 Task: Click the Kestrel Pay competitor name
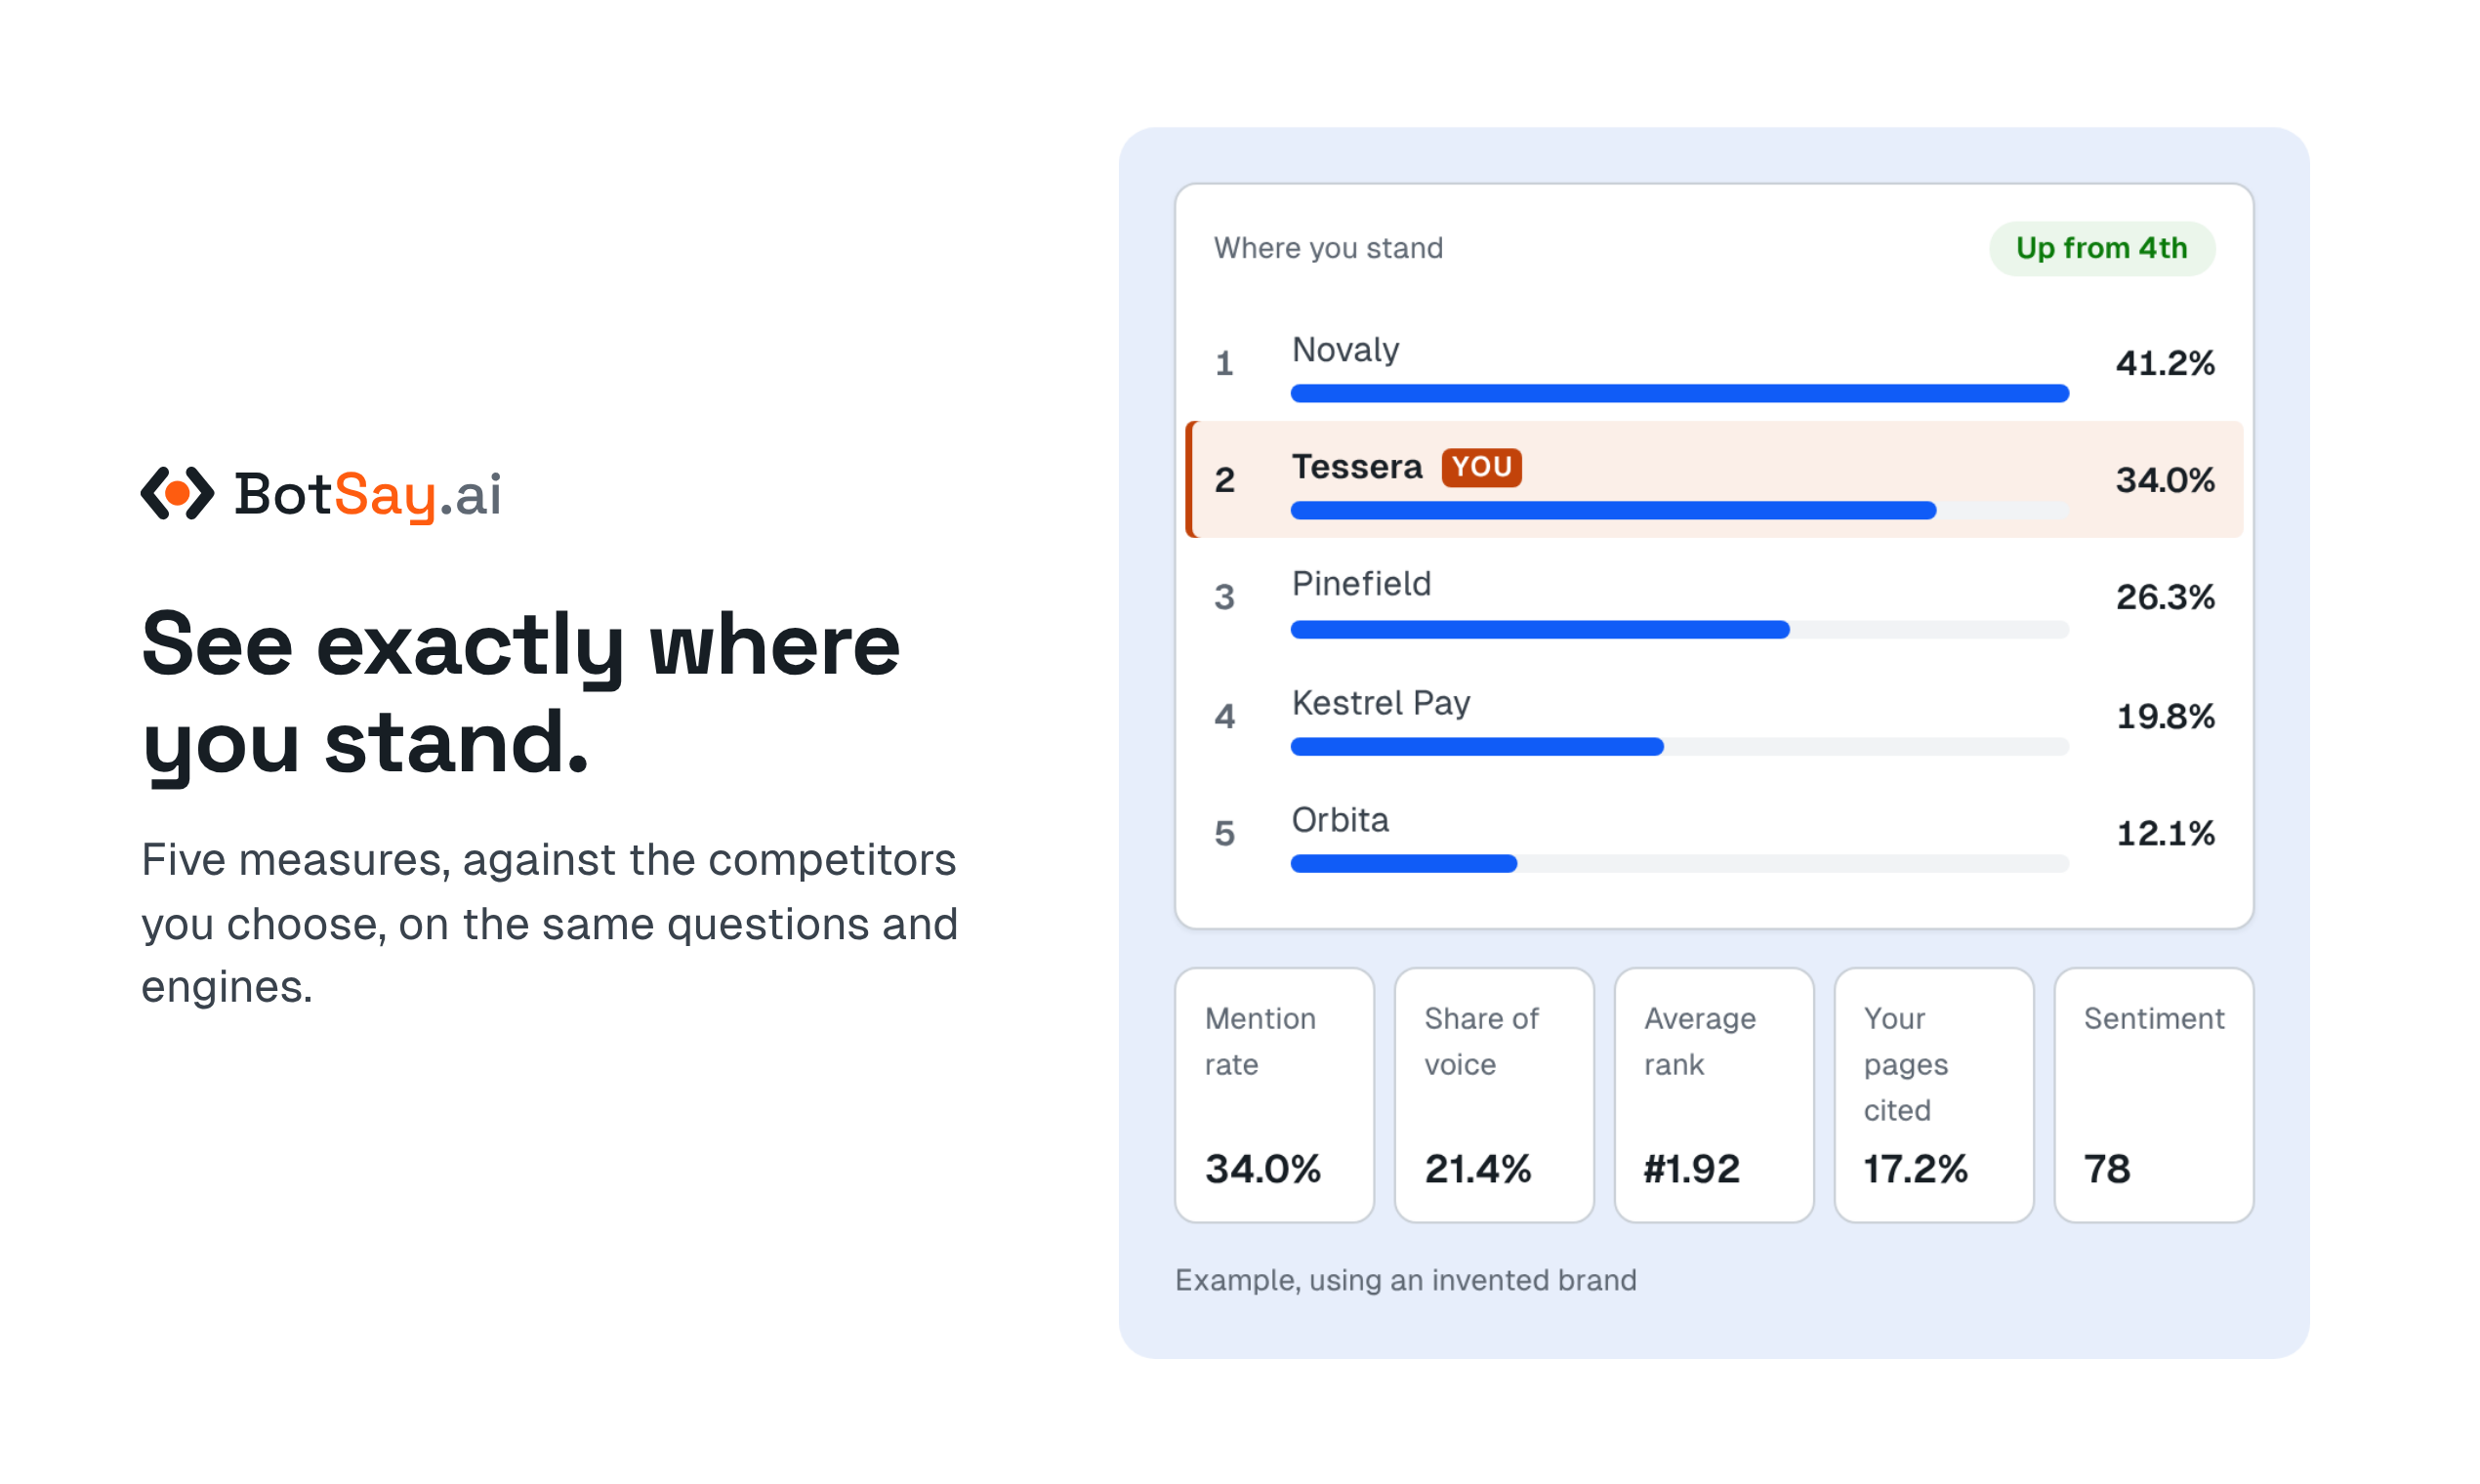[x=1380, y=703]
